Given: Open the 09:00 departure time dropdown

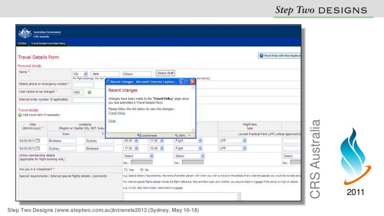Looking at the screenshot, I should click(136, 141).
